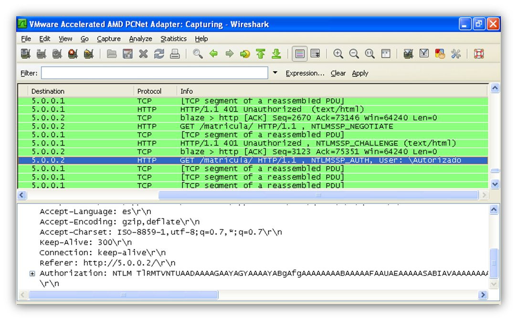The width and height of the screenshot is (517, 321).
Task: Open the View menu
Action: [x=65, y=39]
